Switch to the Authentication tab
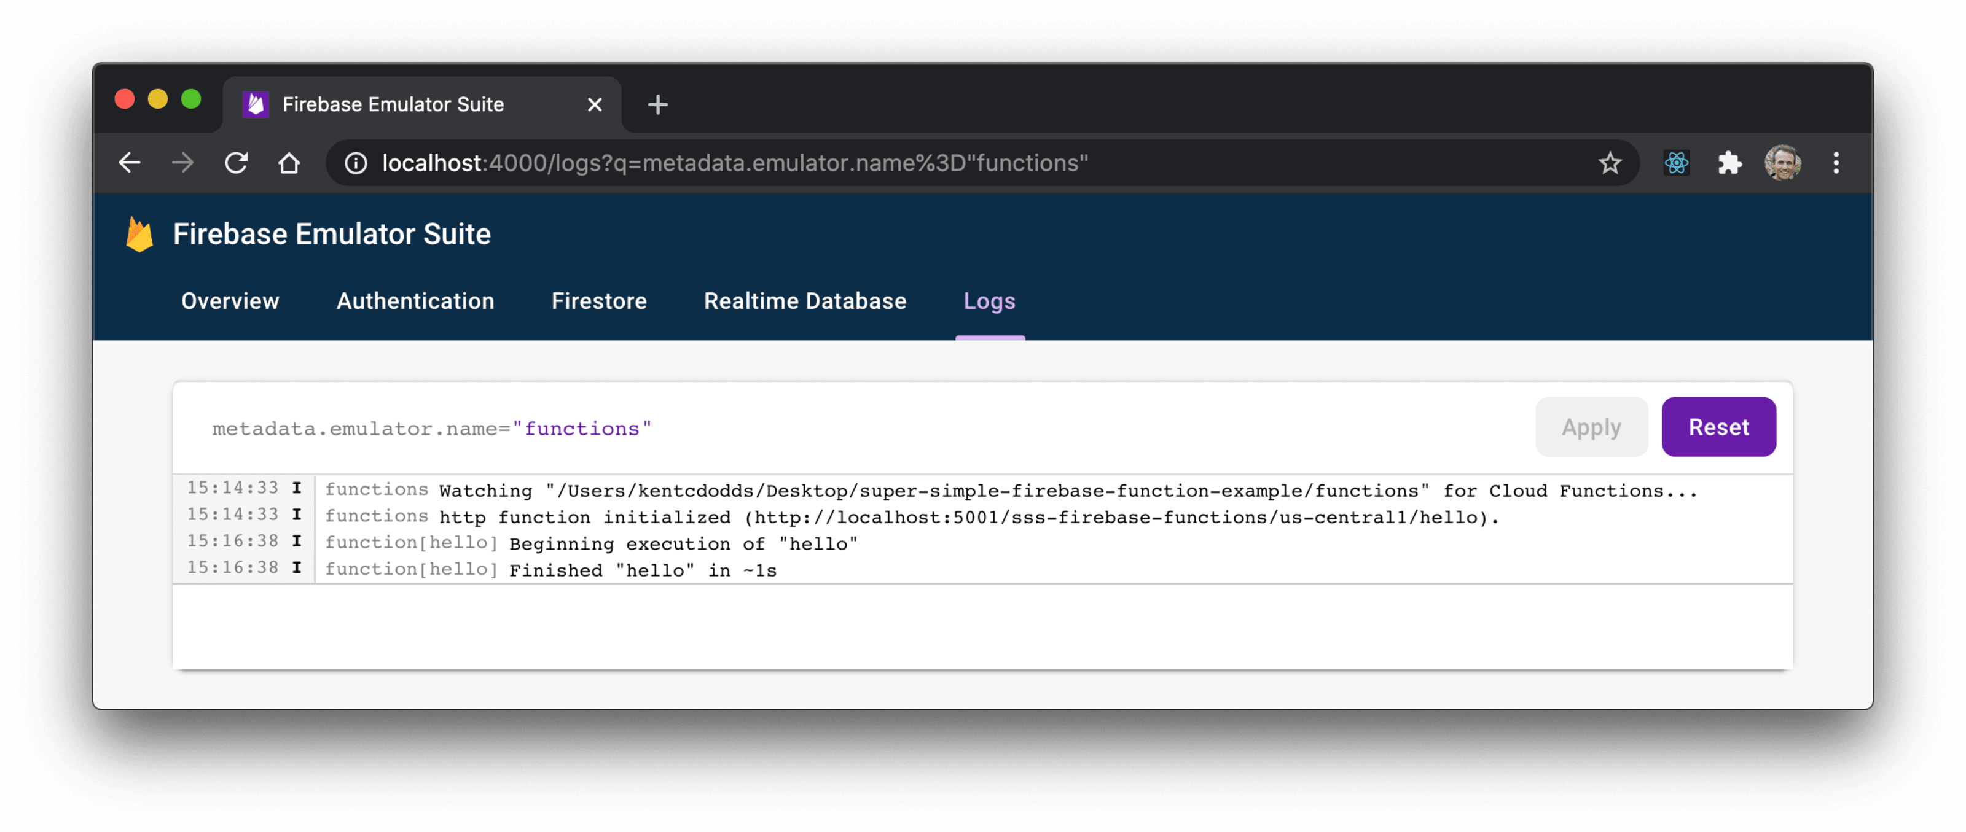 coord(416,301)
